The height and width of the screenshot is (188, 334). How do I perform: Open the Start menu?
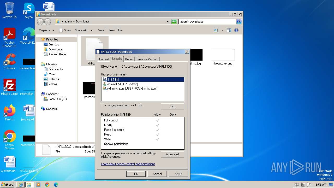click(x=7, y=185)
